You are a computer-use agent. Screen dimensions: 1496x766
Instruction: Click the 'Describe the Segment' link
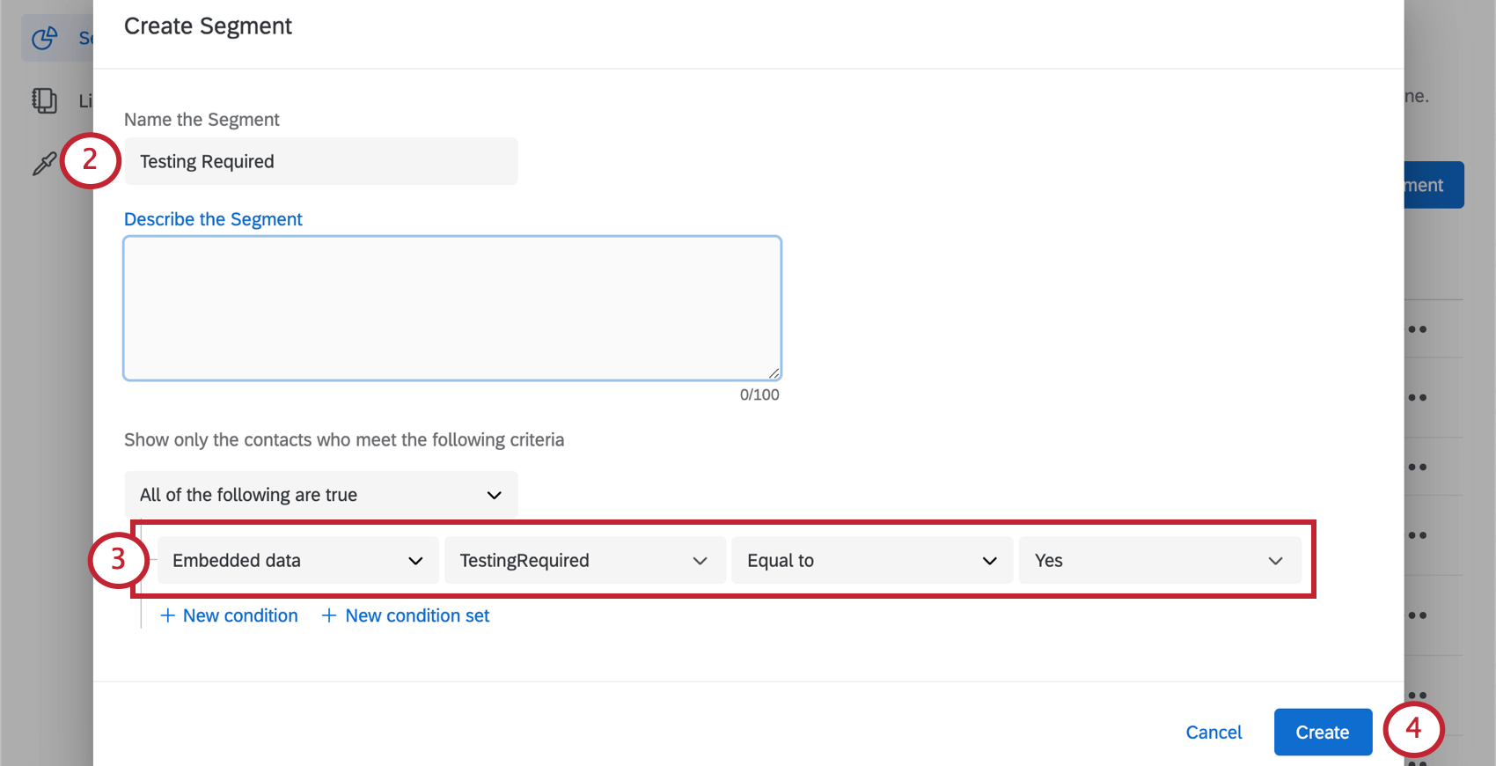pos(213,218)
